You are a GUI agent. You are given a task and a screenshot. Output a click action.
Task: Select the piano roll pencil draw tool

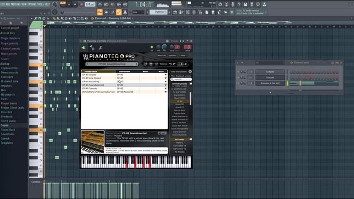click(54, 18)
